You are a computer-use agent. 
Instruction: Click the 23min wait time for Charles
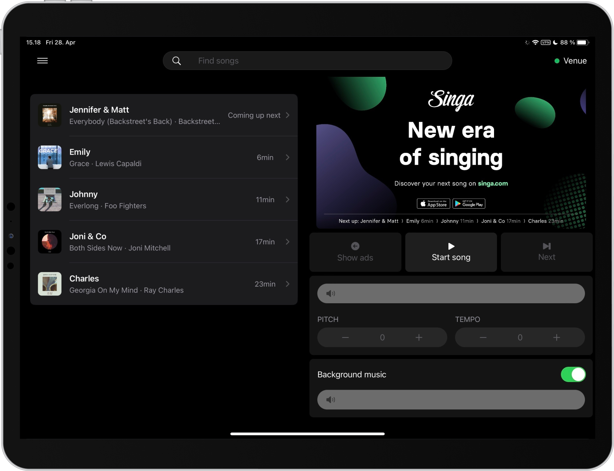[x=265, y=284]
